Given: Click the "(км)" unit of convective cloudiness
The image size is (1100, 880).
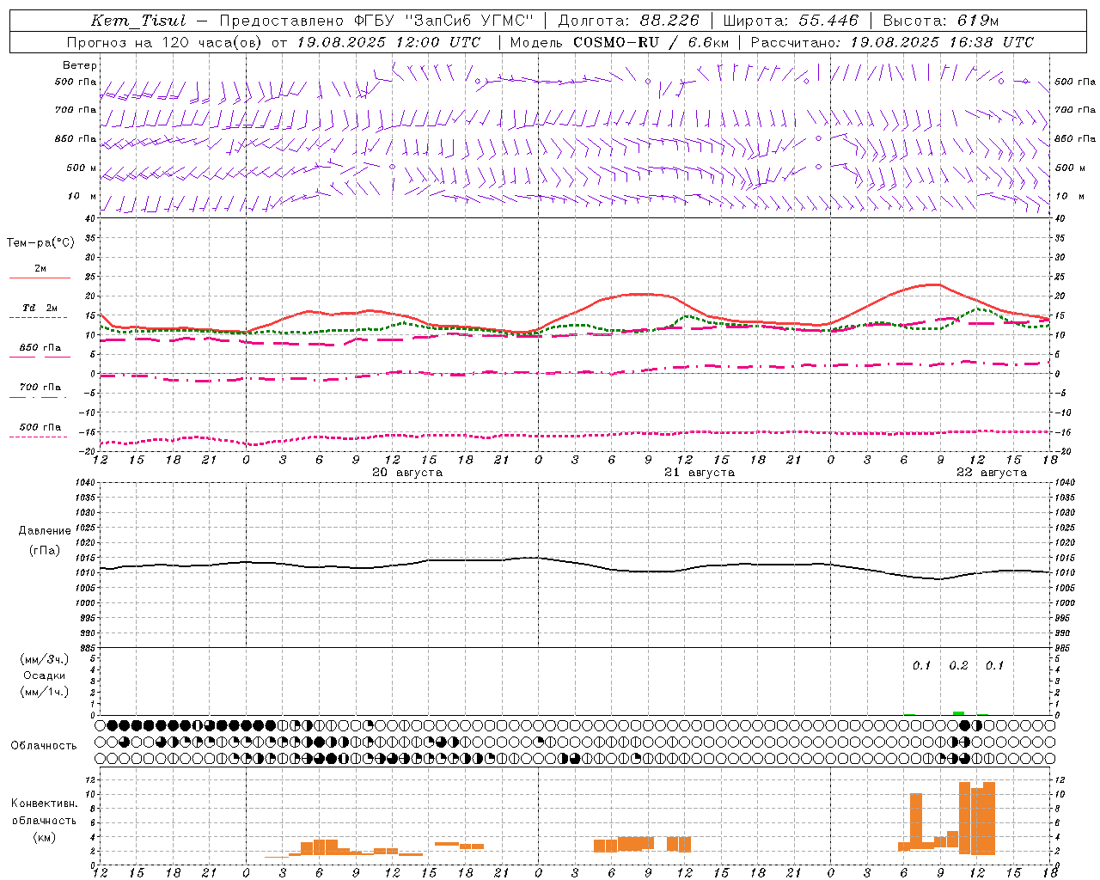Looking at the screenshot, I should pos(45,837).
